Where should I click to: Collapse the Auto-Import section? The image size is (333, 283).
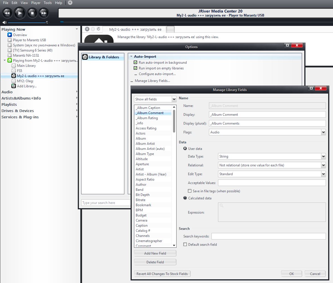click(x=131, y=56)
